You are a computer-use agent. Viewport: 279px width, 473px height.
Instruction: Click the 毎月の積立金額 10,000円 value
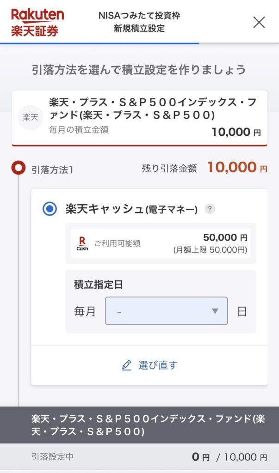[x=236, y=132]
